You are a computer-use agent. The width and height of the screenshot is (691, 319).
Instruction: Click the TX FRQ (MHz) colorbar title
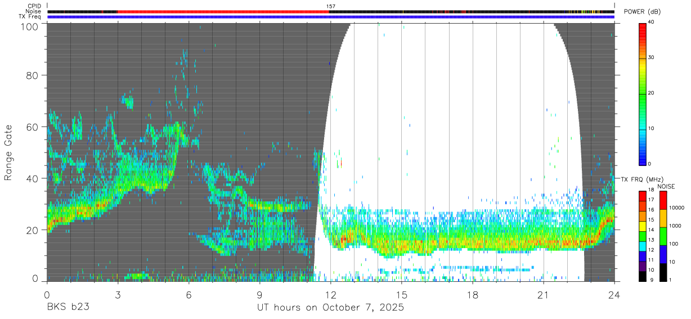[642, 179]
